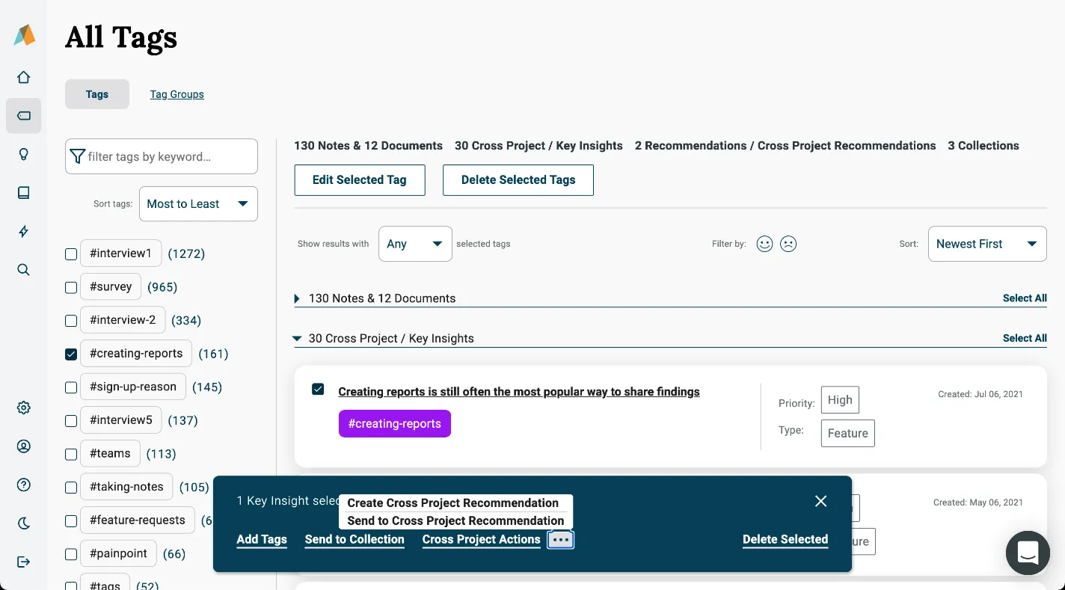1065x590 pixels.
Task: Check the #sign-up-reason tag checkbox
Action: tap(71, 387)
